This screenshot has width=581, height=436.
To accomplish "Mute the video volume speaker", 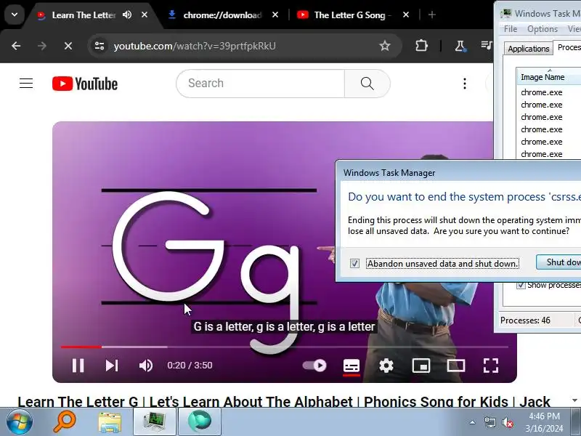I will 146,366.
